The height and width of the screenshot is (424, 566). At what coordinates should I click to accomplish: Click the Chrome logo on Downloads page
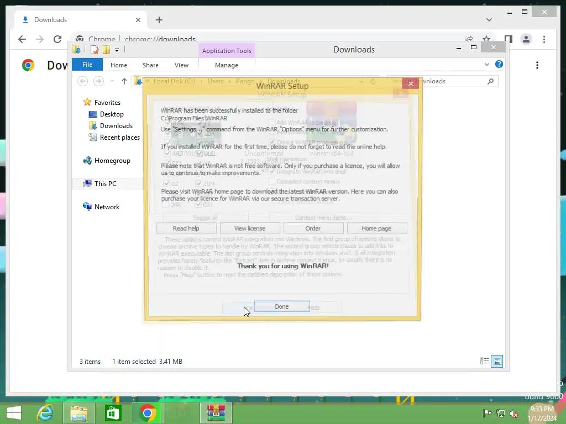[28, 65]
